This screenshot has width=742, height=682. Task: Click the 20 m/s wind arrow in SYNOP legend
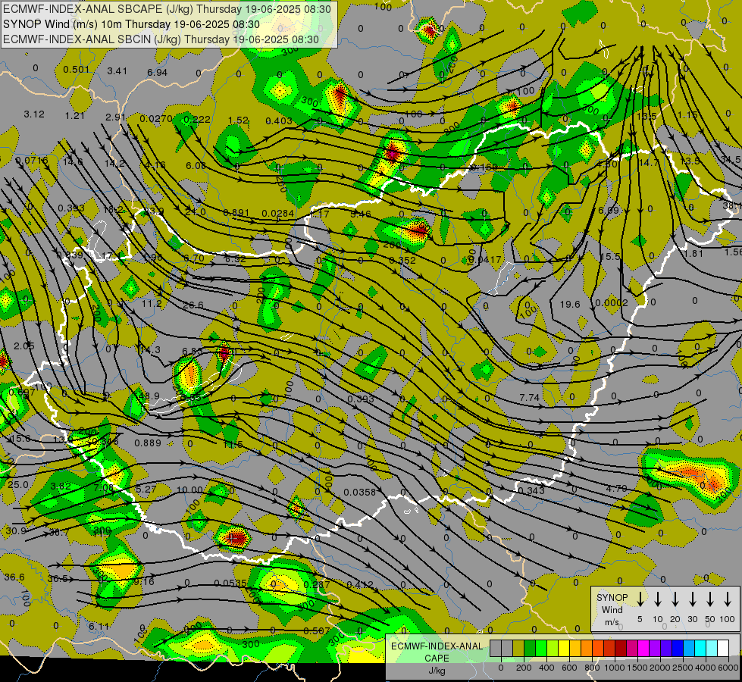tap(675, 599)
